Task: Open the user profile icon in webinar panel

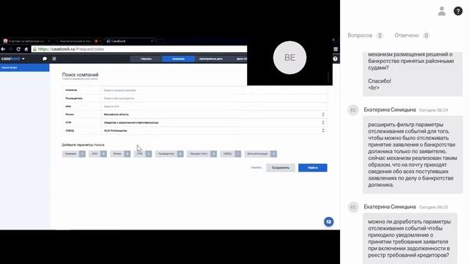Action: click(442, 11)
